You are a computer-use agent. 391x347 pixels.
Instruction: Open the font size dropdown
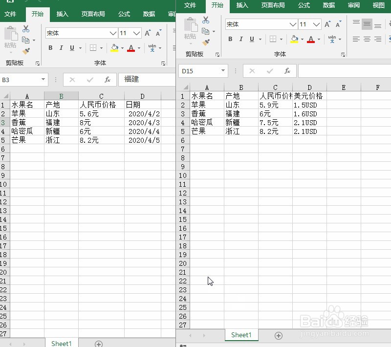(x=315, y=24)
